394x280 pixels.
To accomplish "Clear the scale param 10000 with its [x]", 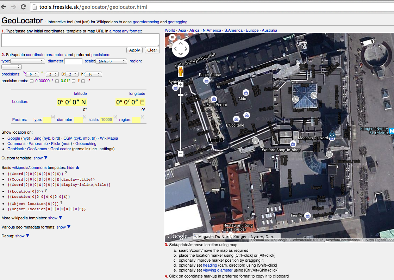I will click(115, 117).
